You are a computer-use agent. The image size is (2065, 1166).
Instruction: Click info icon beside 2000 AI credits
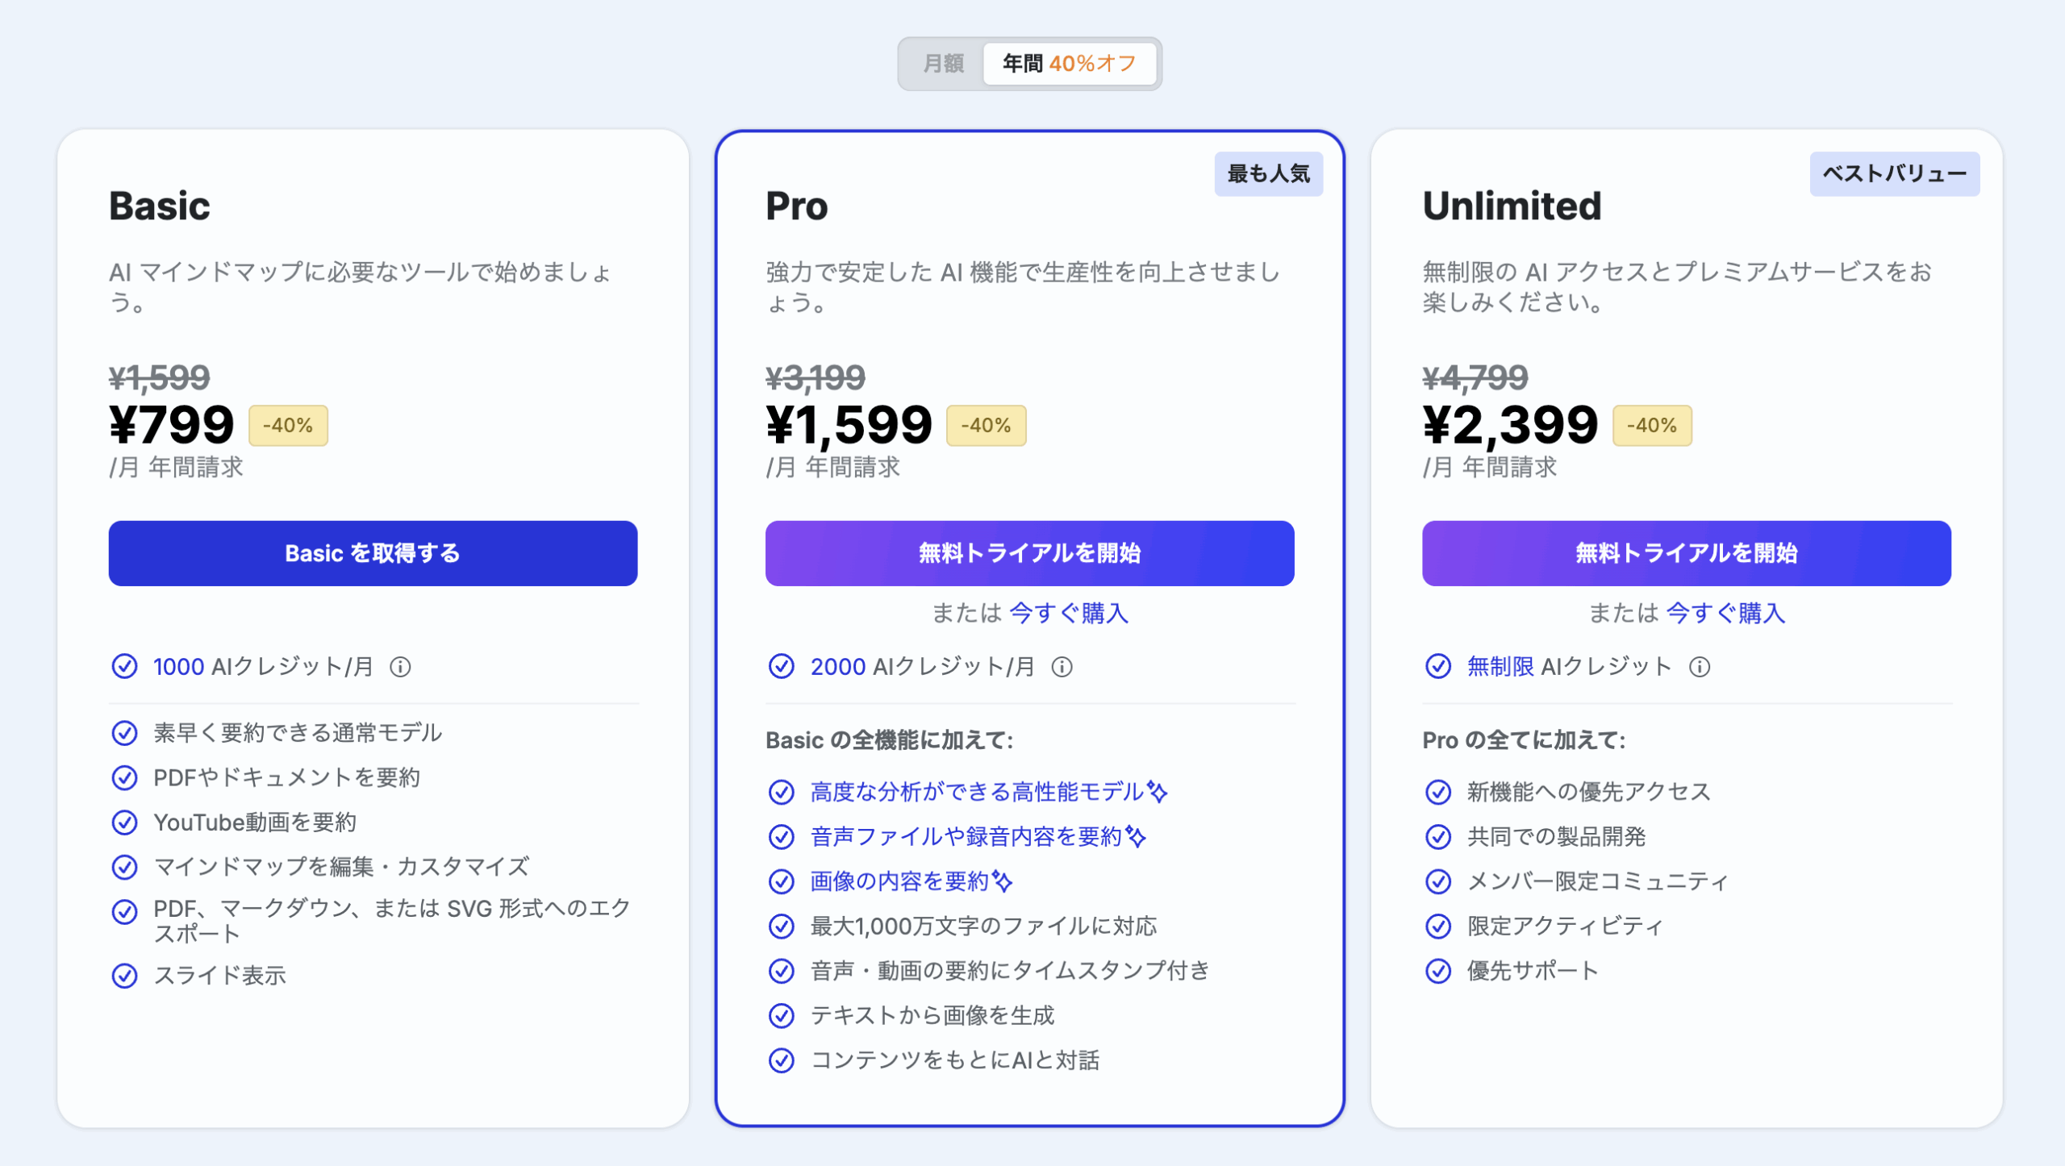click(1062, 667)
